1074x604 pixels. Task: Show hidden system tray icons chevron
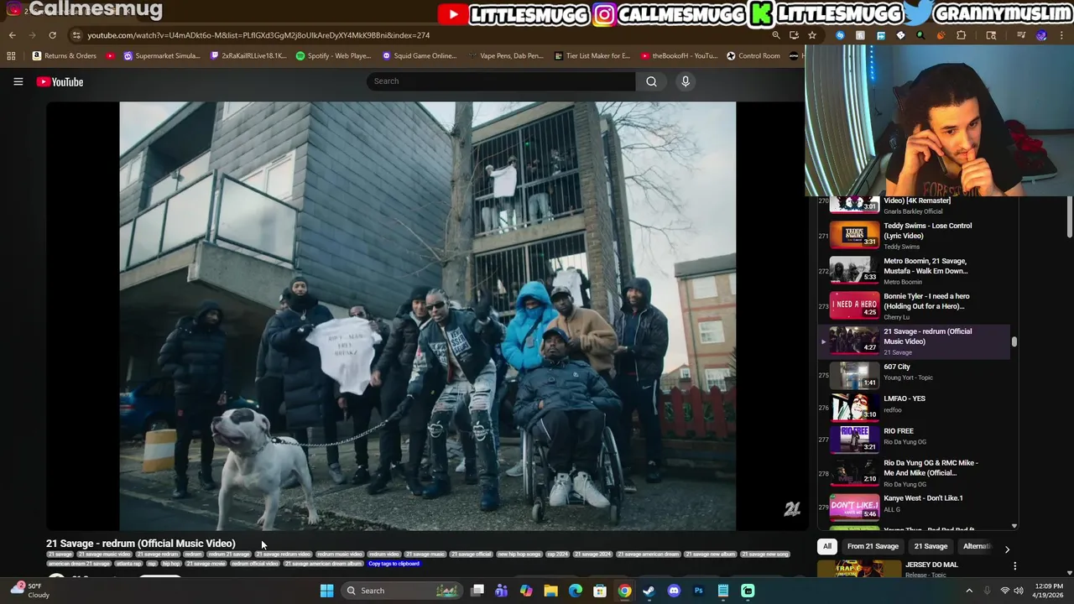pos(969,591)
